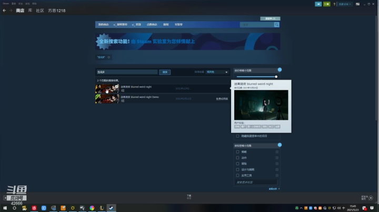Open the Steam menu in the menu bar
Viewport: 379px width, 212px height.
pyautogui.click(x=6, y=4)
